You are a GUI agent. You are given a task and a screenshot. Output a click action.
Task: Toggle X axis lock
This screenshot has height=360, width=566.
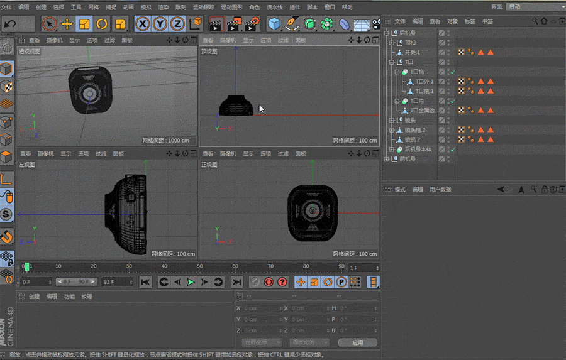(143, 24)
